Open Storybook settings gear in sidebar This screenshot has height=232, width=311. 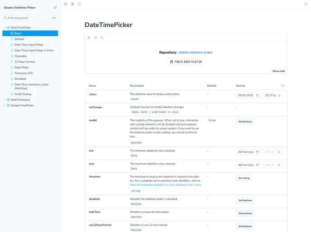pyautogui.click(x=55, y=8)
